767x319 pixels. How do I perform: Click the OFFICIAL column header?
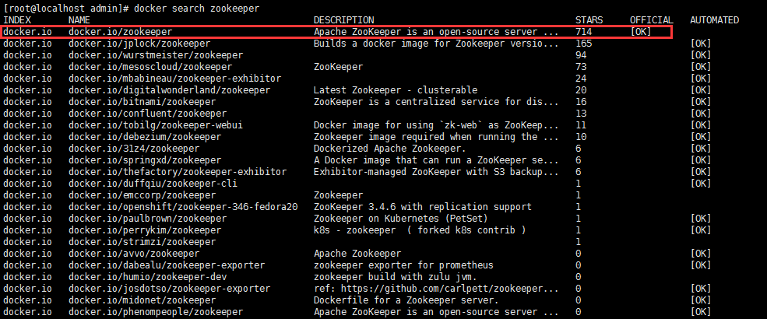pos(649,19)
